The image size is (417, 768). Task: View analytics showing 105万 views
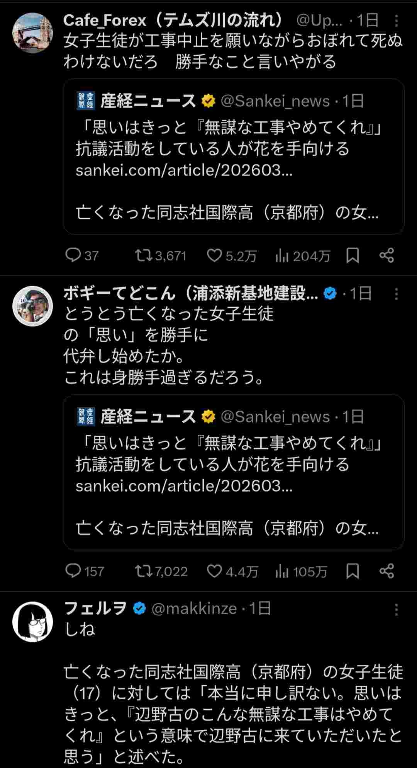click(282, 571)
